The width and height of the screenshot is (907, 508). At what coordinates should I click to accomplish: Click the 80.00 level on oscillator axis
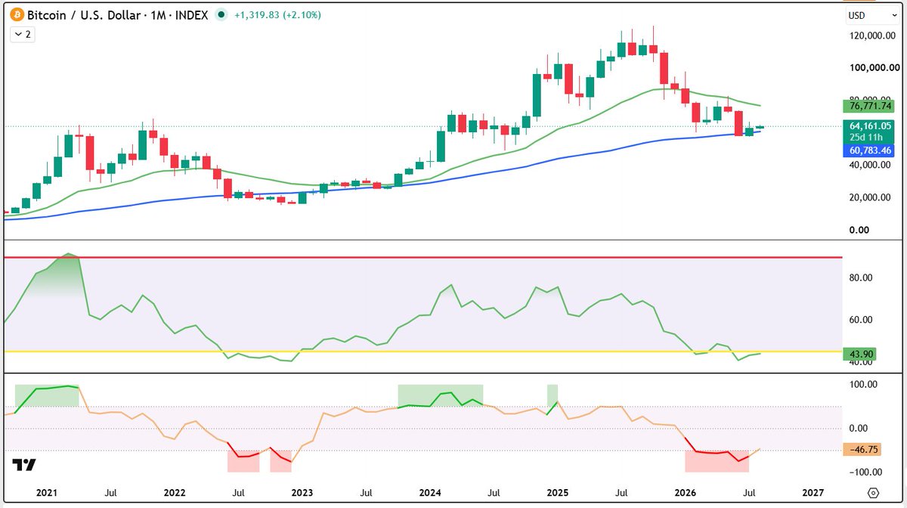tap(862, 277)
